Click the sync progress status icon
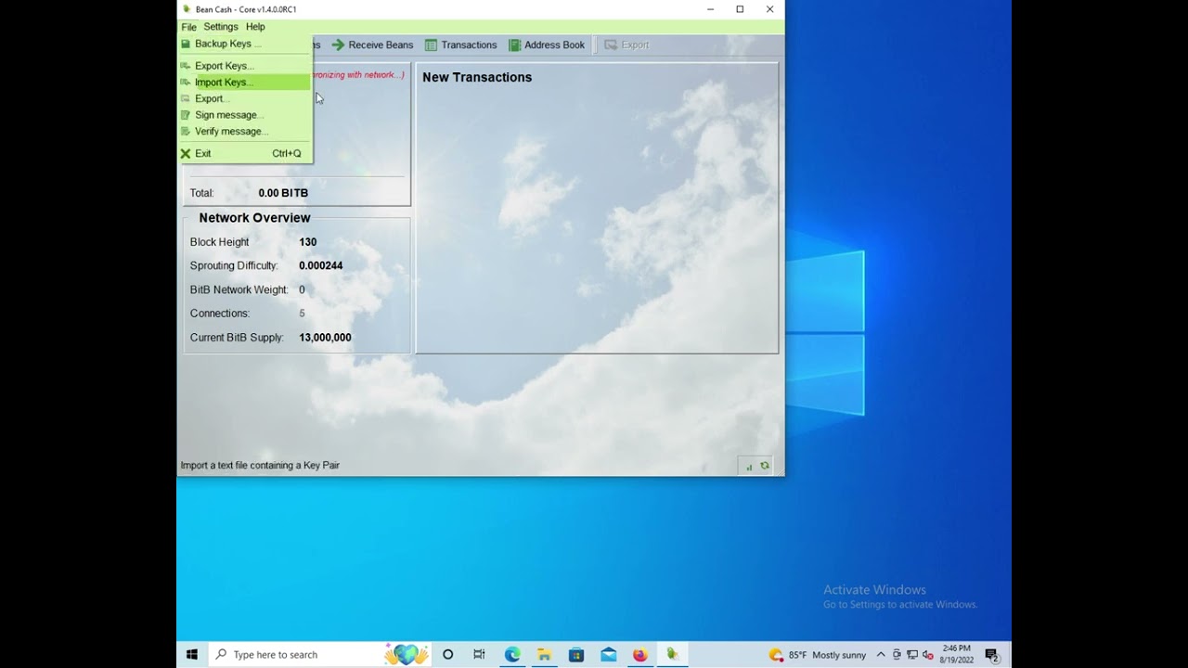Screen dimensions: 1188x668 [765, 466]
